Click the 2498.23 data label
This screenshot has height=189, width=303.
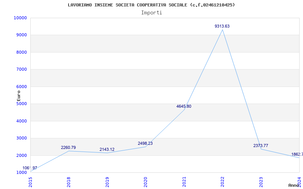tap(145, 144)
